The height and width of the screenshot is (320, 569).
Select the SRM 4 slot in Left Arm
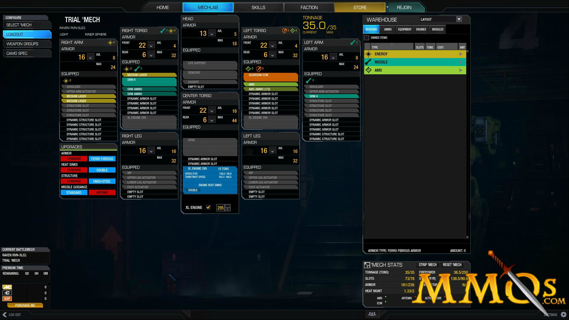pos(331,96)
